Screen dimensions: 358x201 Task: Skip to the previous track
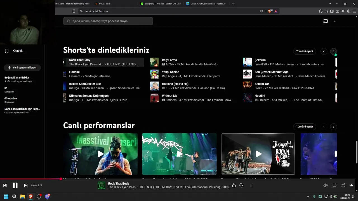(x=5, y=185)
